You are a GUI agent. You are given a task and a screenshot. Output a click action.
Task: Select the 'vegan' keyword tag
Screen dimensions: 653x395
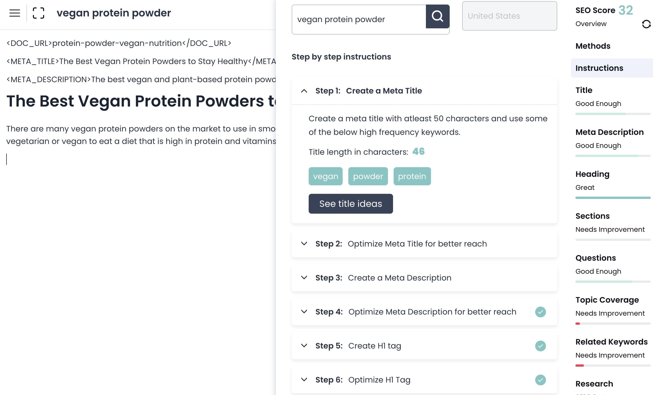pos(325,176)
